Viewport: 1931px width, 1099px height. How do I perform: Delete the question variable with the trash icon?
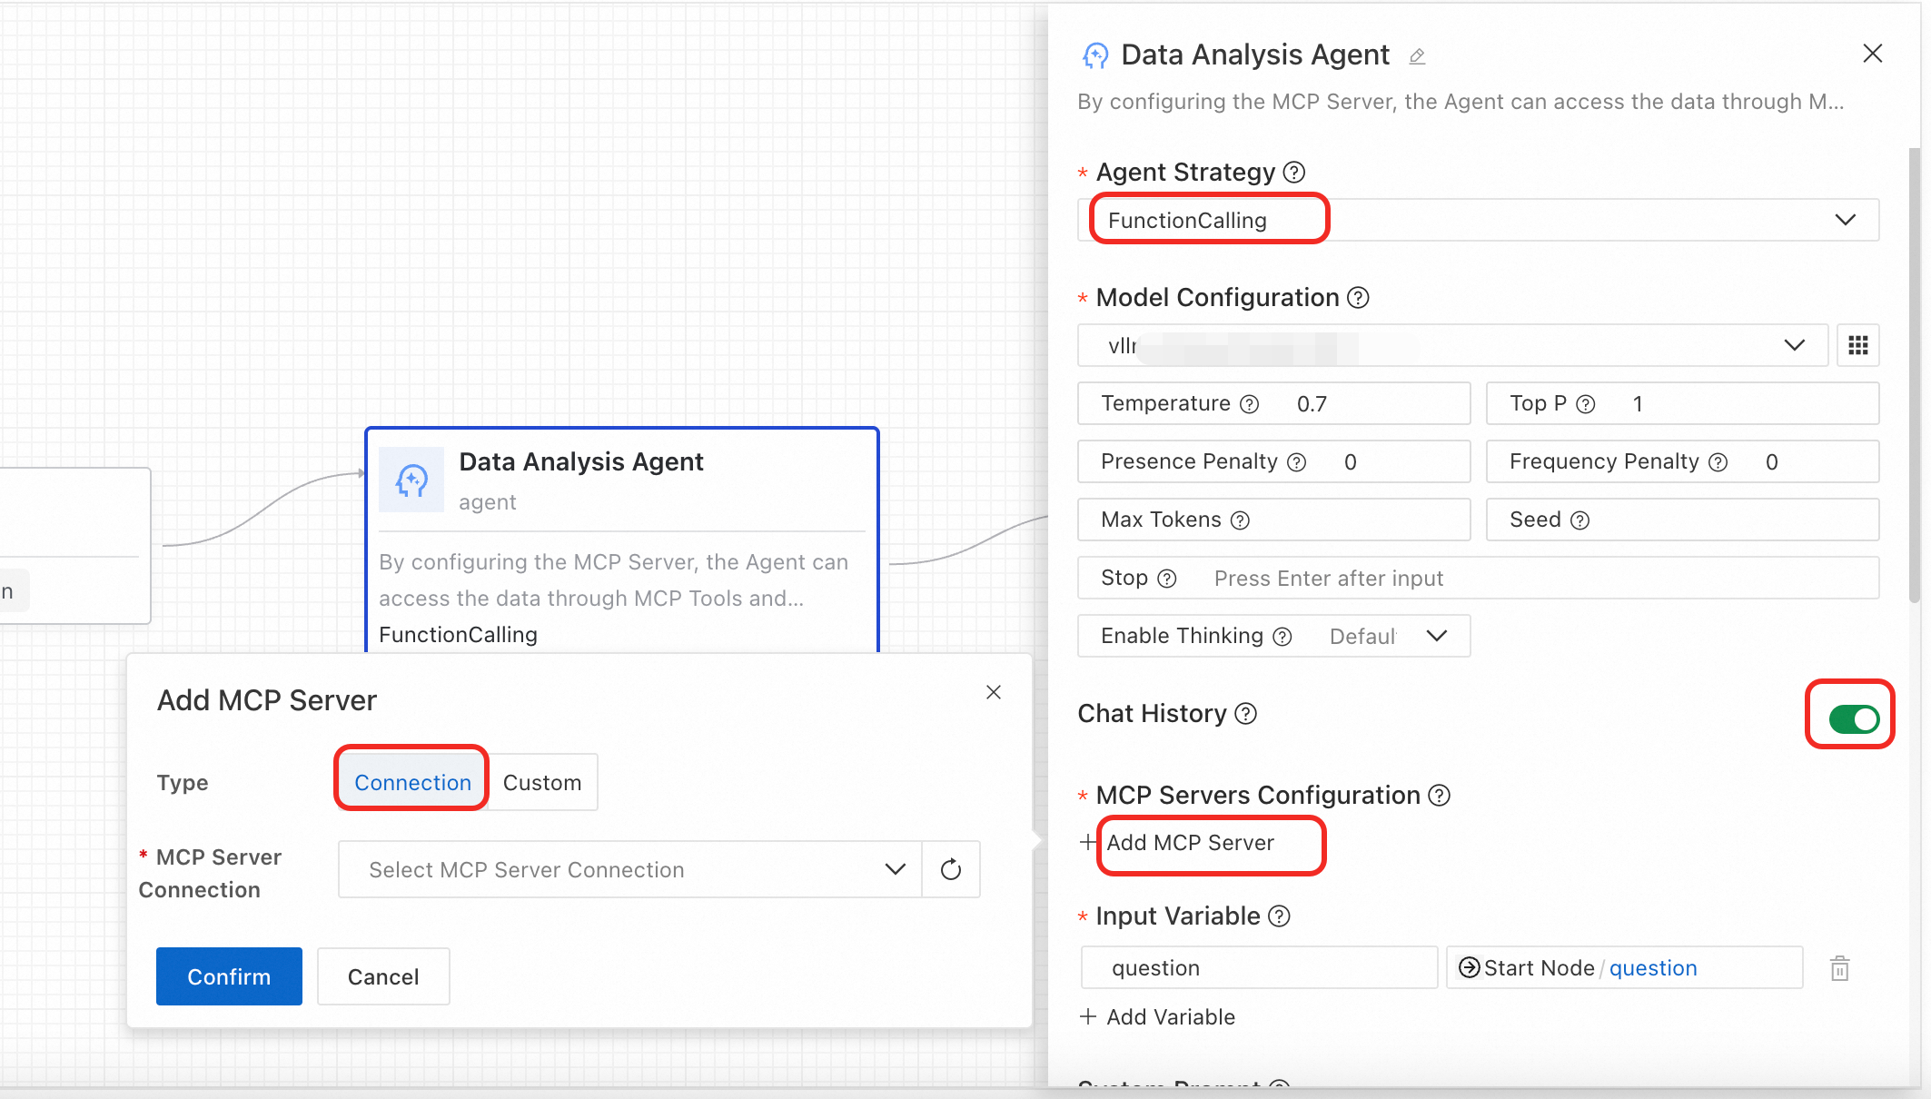(x=1839, y=968)
